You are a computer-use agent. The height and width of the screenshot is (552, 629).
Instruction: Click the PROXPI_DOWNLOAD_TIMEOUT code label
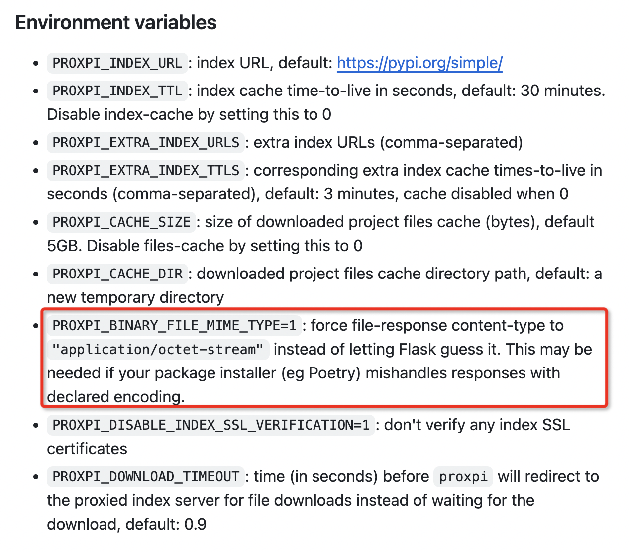pos(146,477)
